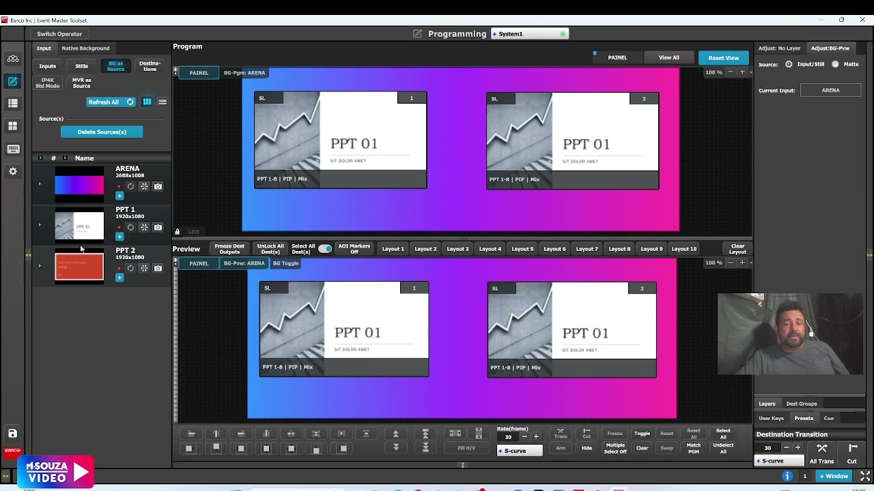Open the Configuration tree icon in left sidebar
This screenshot has height=491, width=874.
coord(12,59)
